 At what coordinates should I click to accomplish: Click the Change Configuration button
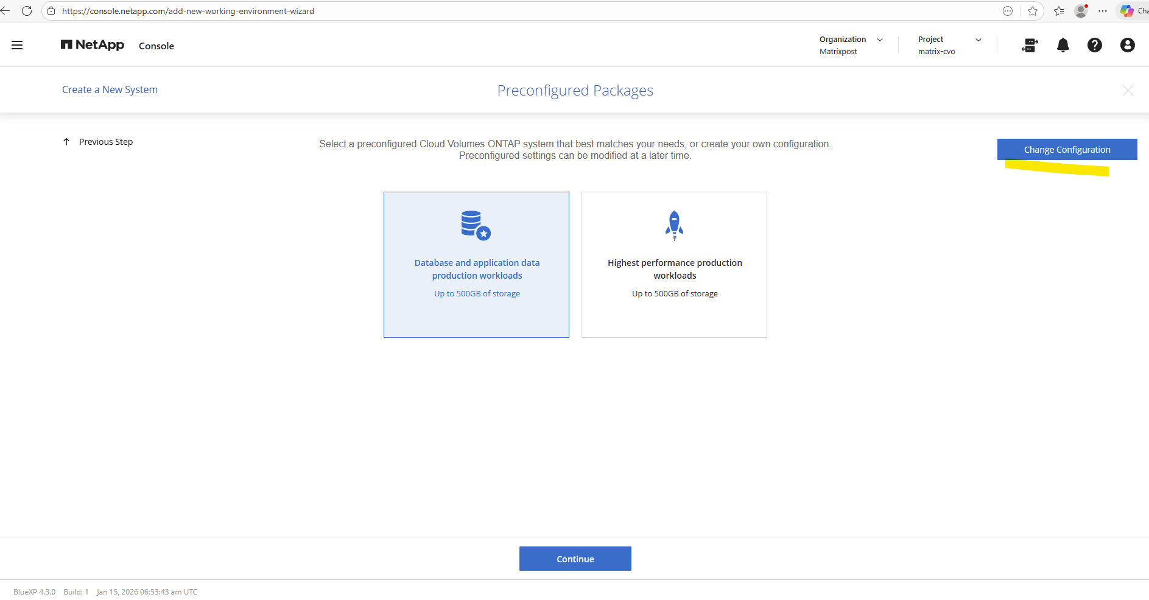point(1067,150)
